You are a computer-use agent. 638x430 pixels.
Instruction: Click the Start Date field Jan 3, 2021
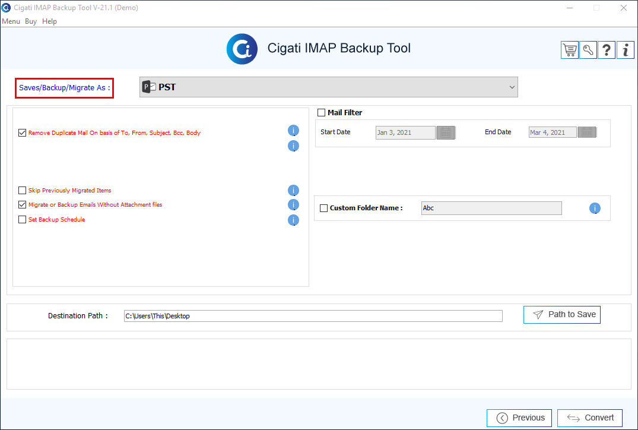[x=405, y=133]
